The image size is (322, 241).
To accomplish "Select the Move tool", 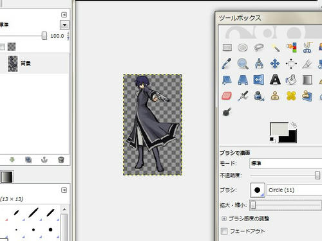I will pyautogui.click(x=275, y=64).
